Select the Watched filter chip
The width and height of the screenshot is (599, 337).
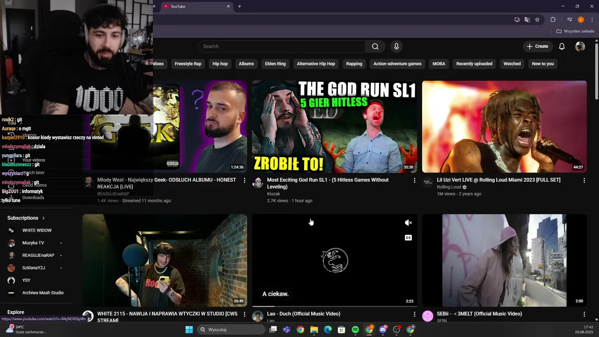point(512,64)
